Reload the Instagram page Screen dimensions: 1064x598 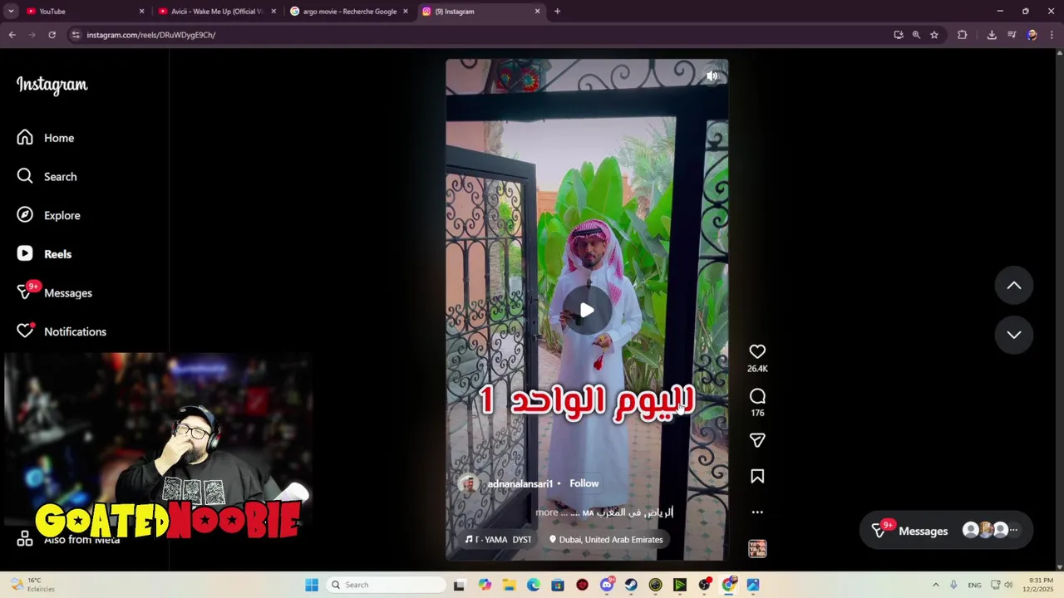(x=52, y=35)
